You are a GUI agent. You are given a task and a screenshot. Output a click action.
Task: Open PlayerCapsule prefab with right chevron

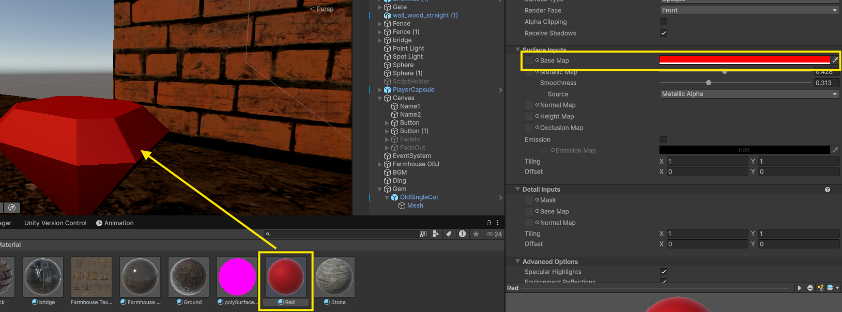pyautogui.click(x=500, y=90)
